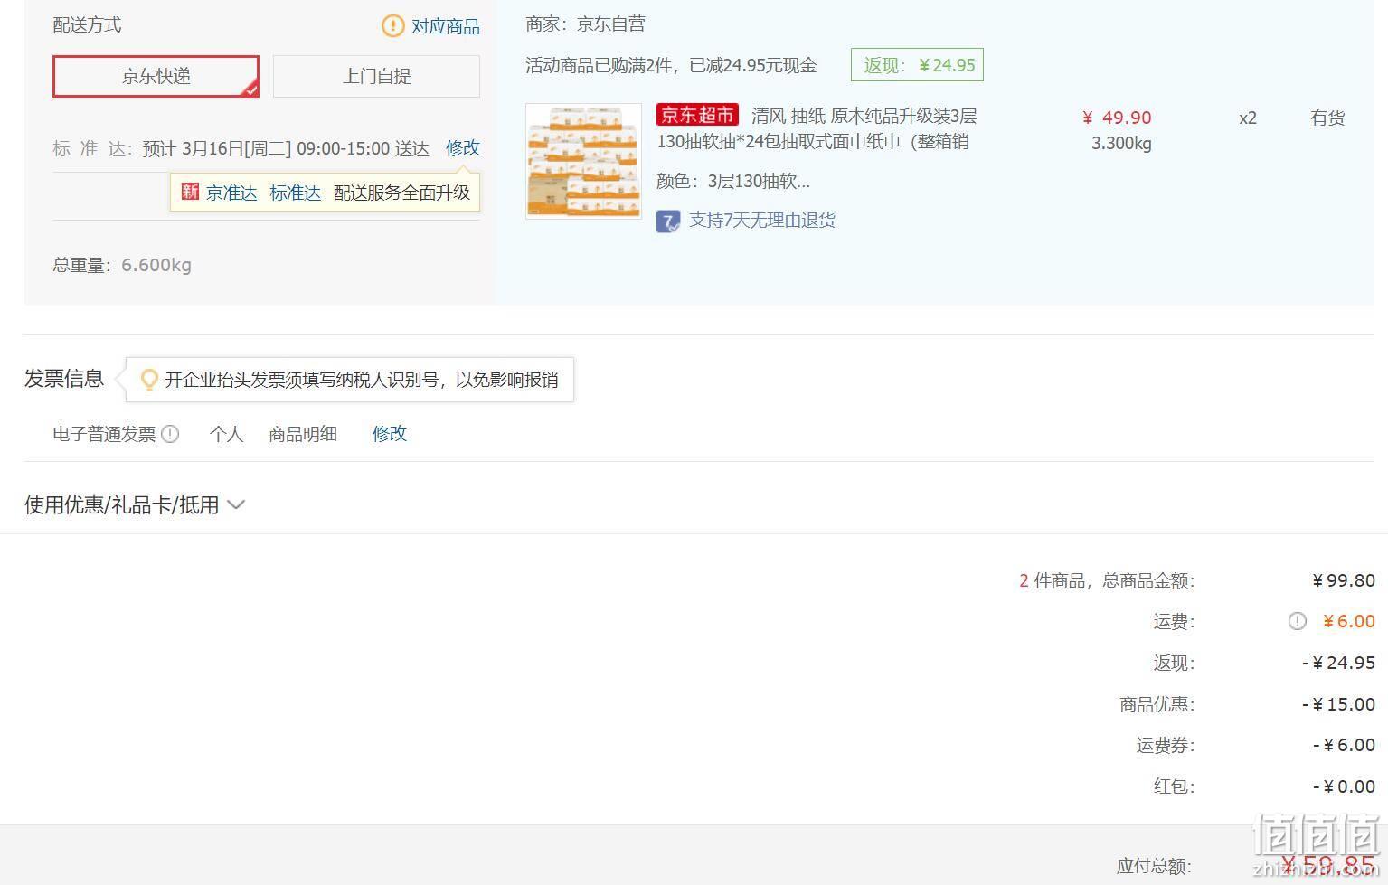Image resolution: width=1388 pixels, height=885 pixels.
Task: Select 上门自提 pickup option
Action: pyautogui.click(x=376, y=76)
